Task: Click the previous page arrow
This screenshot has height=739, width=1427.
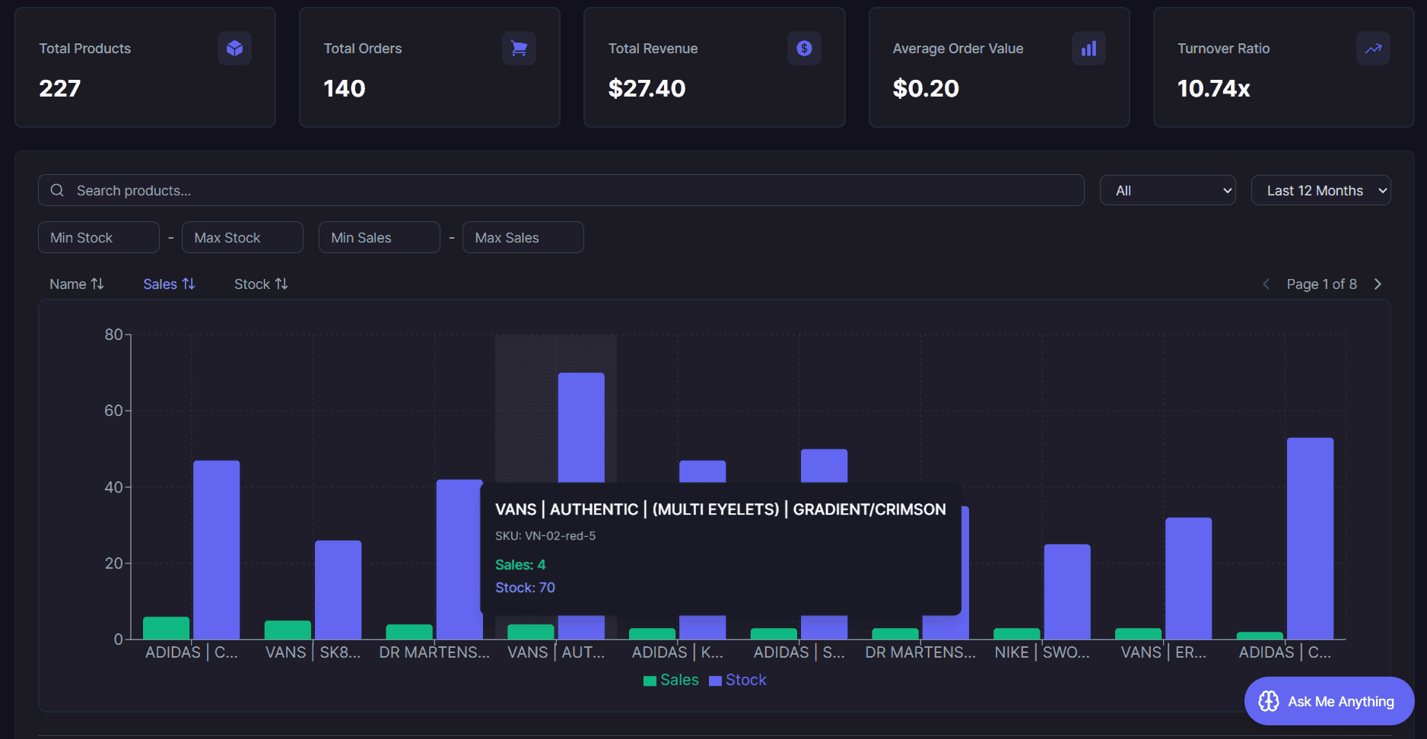Action: pos(1265,284)
